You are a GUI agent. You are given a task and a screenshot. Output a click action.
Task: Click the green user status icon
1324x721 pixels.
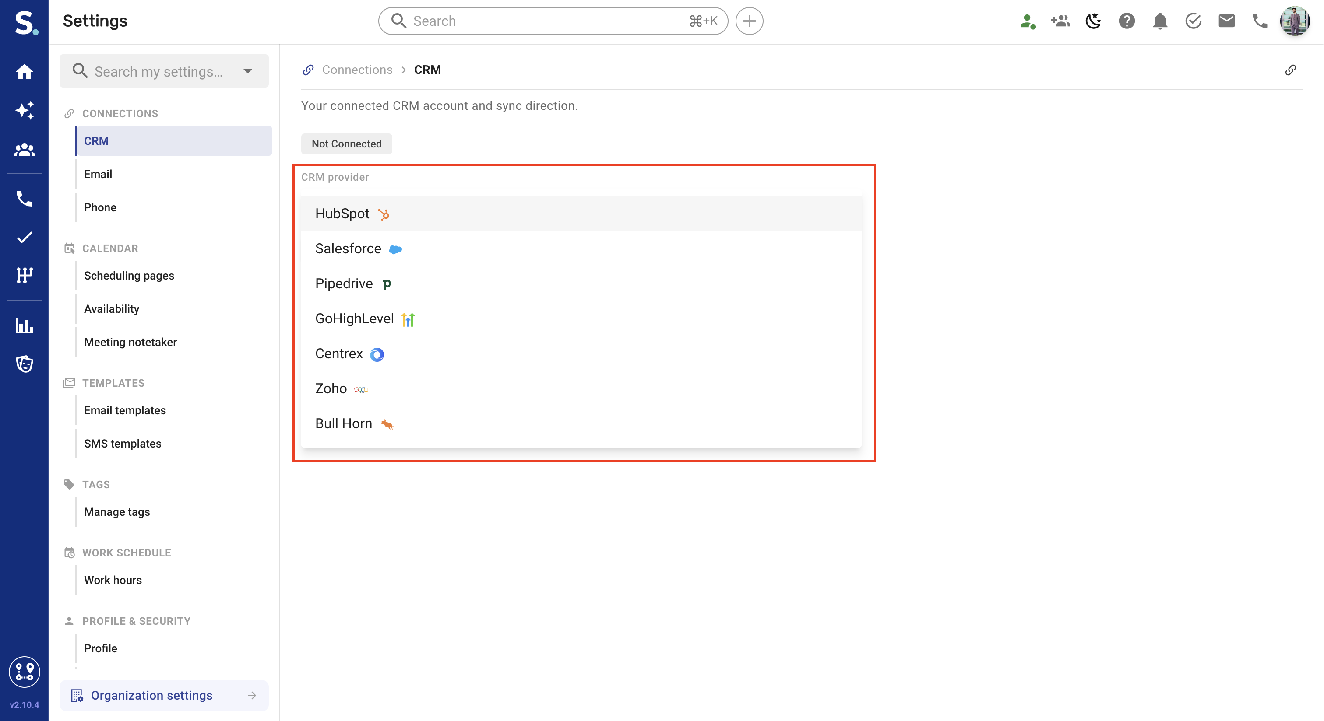(x=1028, y=21)
